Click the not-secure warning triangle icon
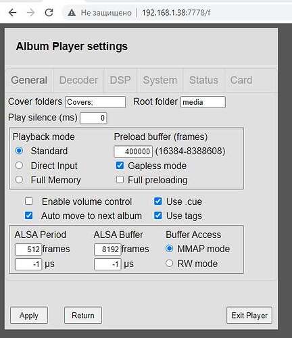 click(x=72, y=13)
